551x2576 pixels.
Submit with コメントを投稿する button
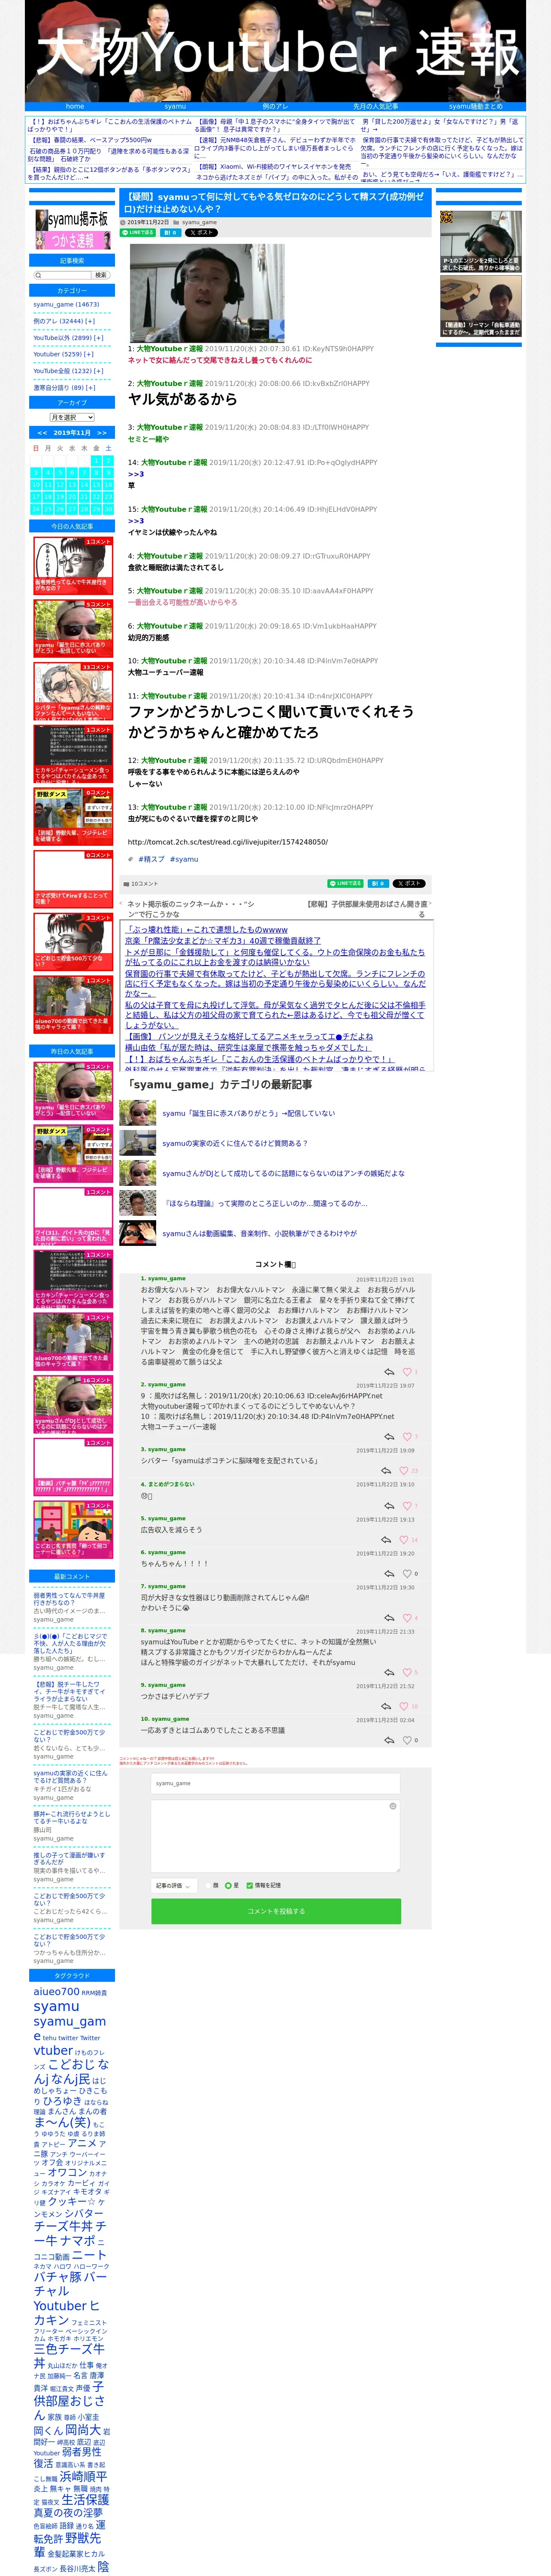point(276,1911)
